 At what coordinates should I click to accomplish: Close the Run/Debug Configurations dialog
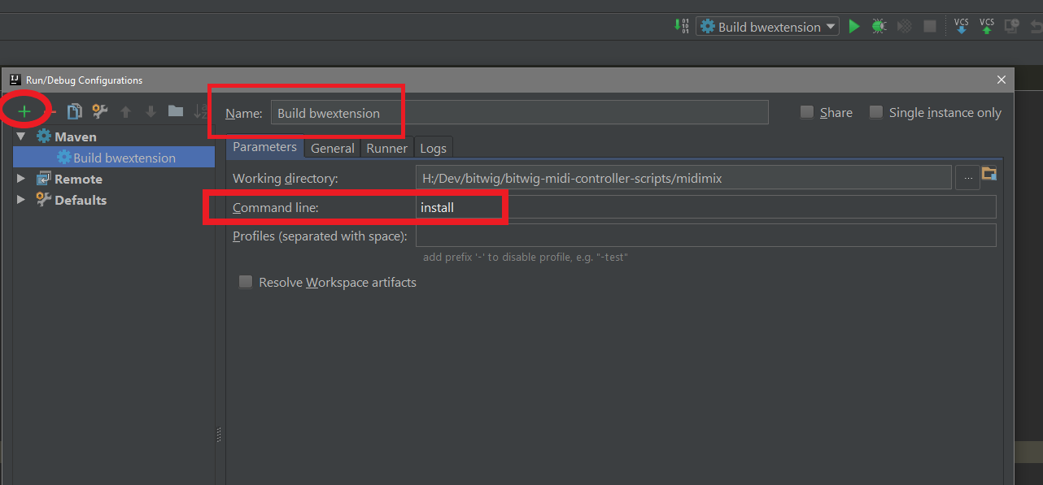pos(1001,80)
